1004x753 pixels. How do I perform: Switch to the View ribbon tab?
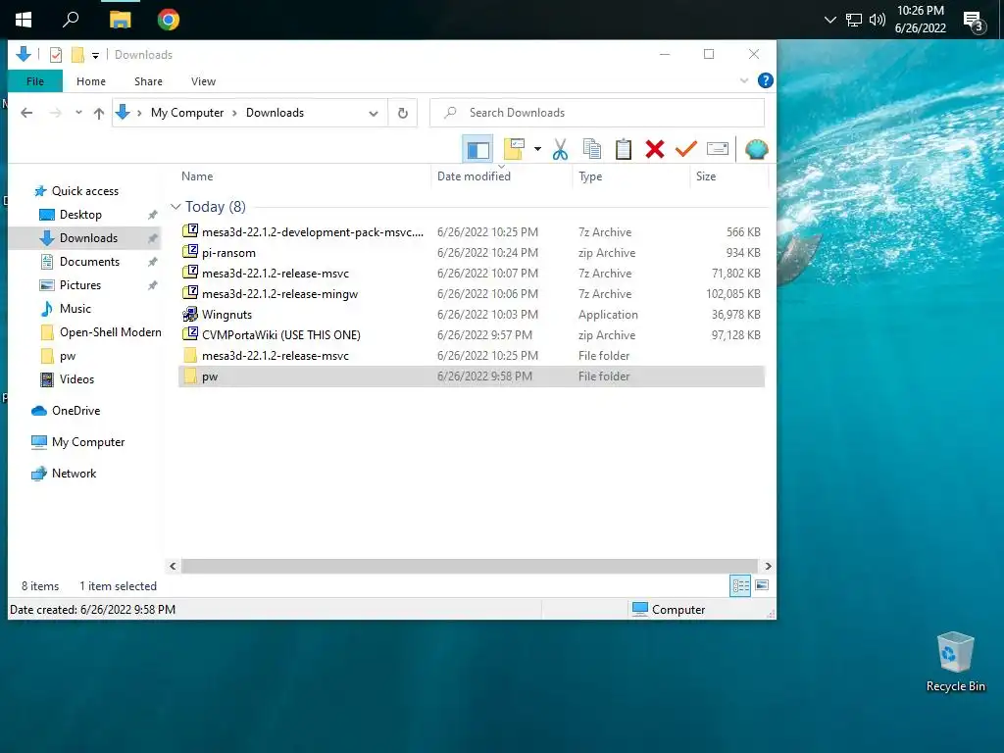203,81
